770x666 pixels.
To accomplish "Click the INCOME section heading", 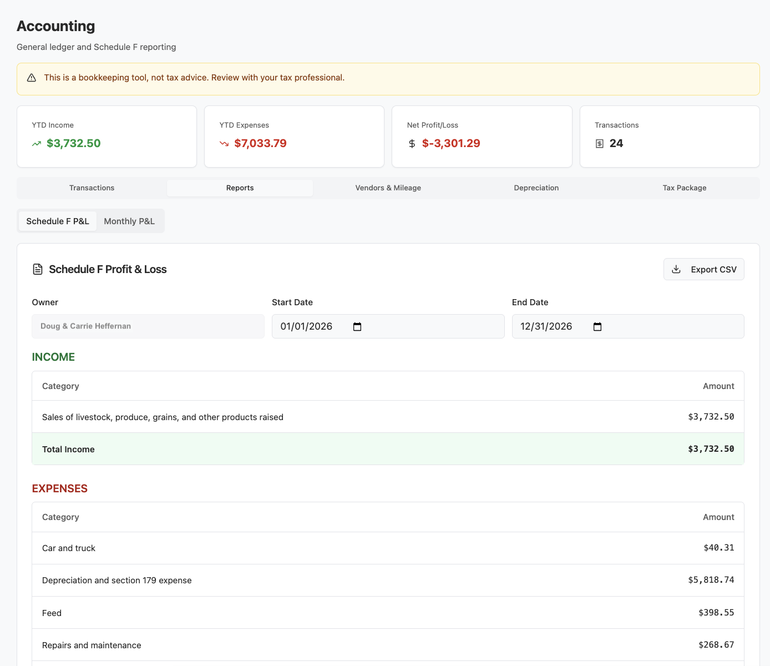I will pos(53,357).
